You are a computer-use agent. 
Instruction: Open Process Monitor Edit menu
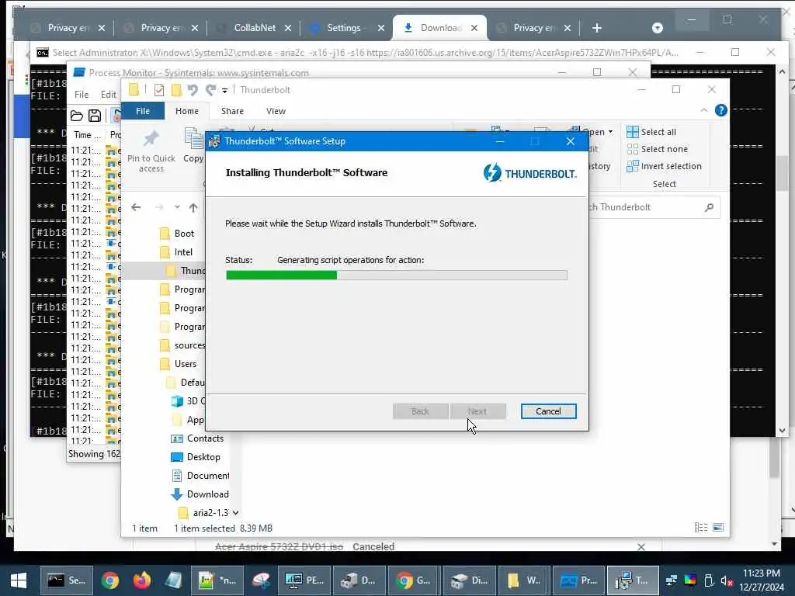pyautogui.click(x=108, y=94)
